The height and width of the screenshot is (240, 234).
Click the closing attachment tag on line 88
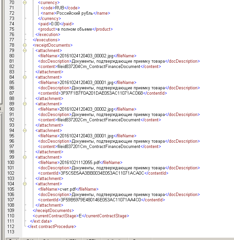pyautogui.click(x=49, y=99)
